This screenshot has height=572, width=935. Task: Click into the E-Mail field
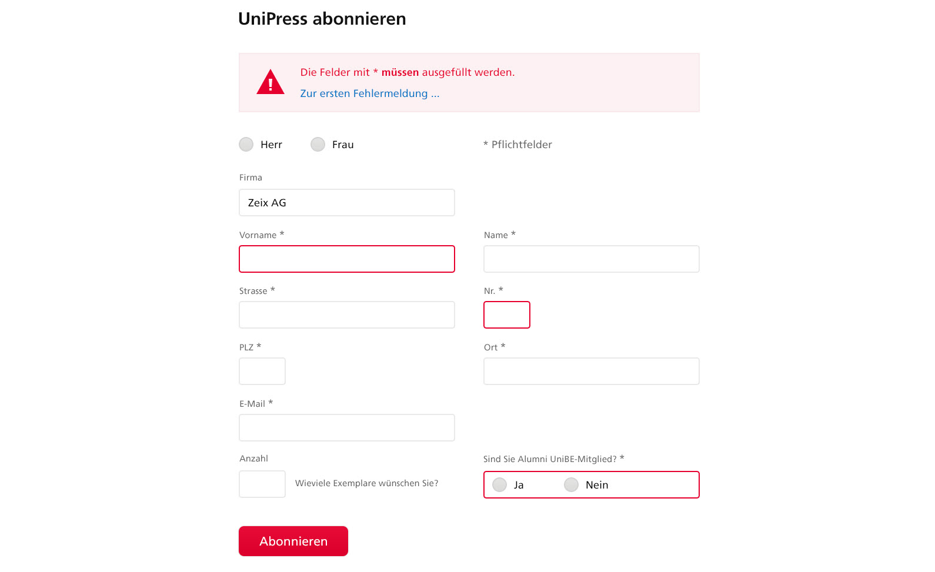(x=347, y=428)
